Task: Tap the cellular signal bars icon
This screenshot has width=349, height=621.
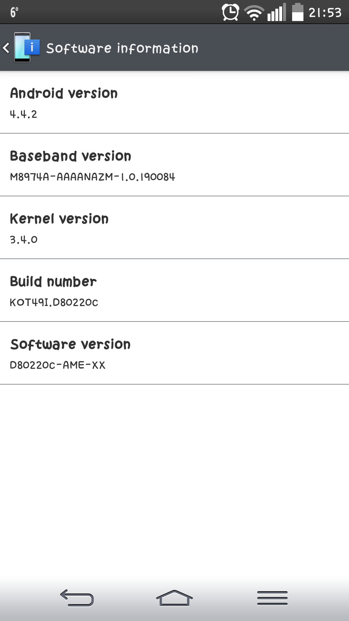Action: click(276, 13)
